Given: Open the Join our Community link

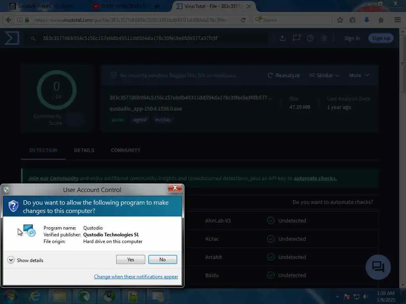Looking at the screenshot, I should pos(54,178).
